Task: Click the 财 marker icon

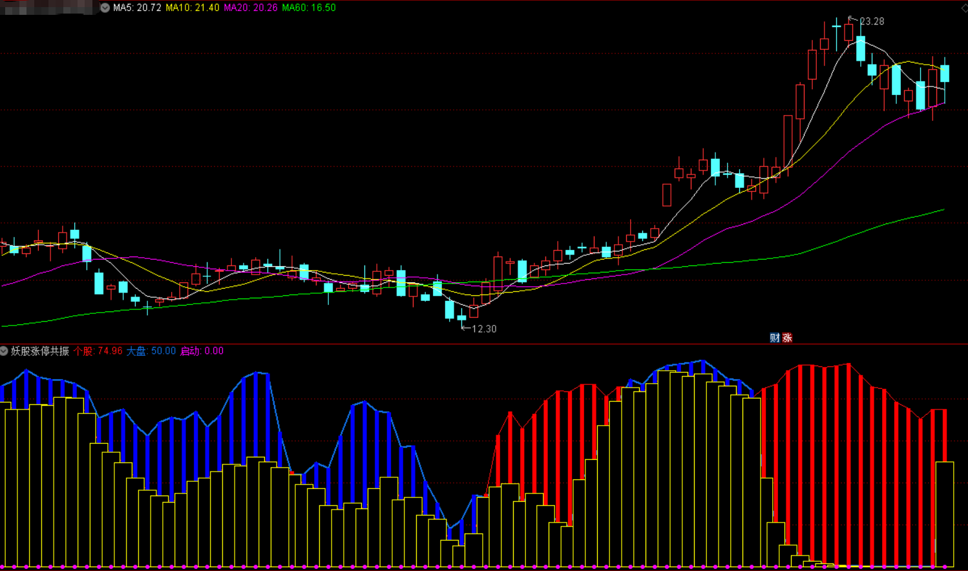Action: (775, 338)
